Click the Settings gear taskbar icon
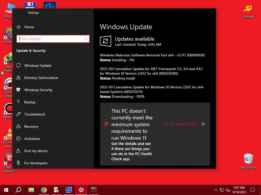The image size is (261, 195). (81, 190)
